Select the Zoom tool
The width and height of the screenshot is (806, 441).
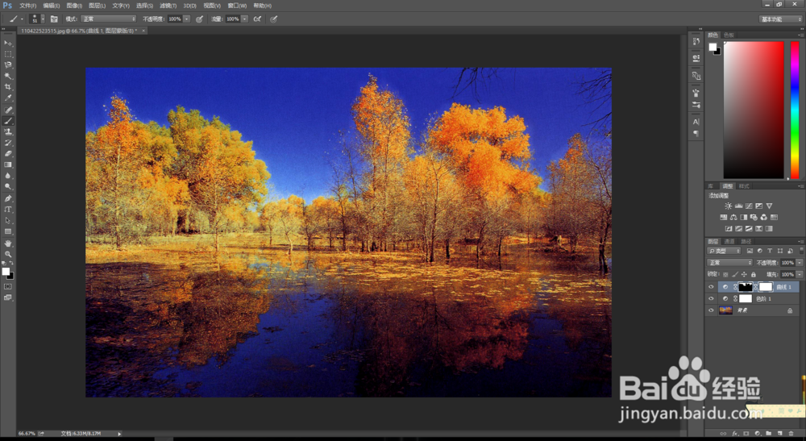pyautogui.click(x=8, y=254)
